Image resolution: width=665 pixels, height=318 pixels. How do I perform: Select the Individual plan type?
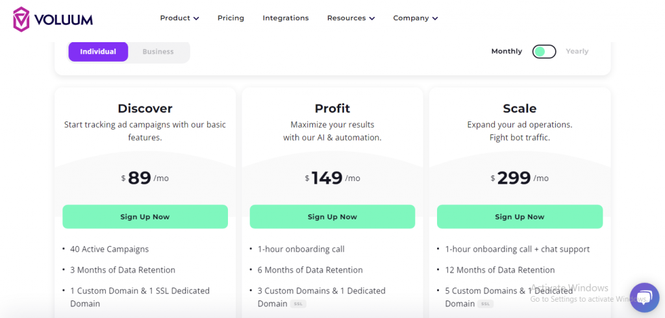98,52
